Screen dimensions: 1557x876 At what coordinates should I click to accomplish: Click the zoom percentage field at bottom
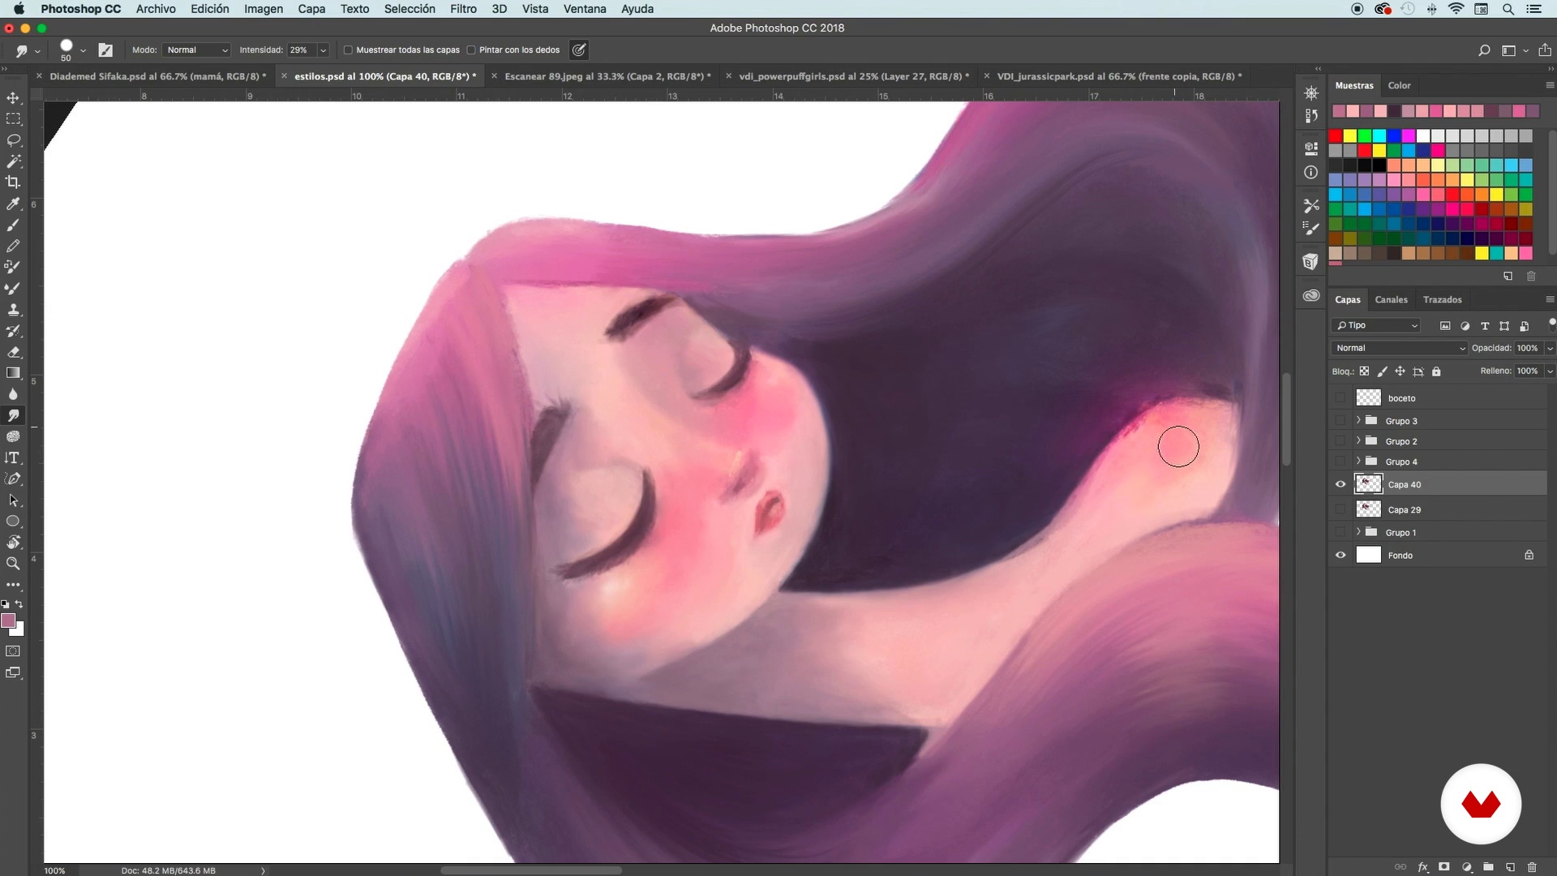click(x=54, y=870)
